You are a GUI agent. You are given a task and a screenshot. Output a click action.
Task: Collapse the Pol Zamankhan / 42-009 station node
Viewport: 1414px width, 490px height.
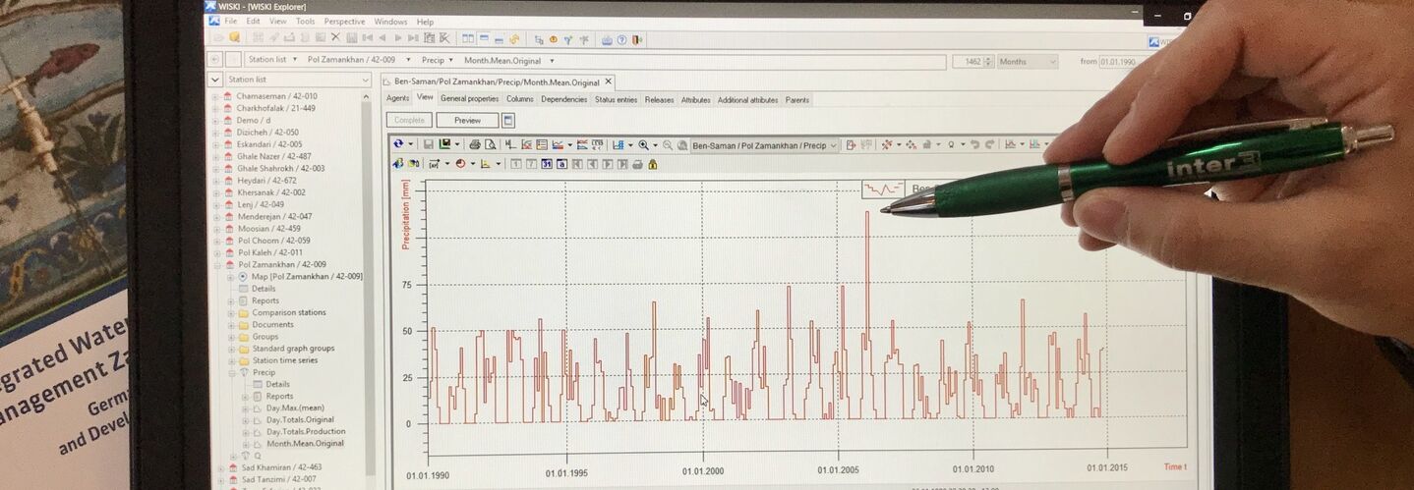[x=216, y=265]
